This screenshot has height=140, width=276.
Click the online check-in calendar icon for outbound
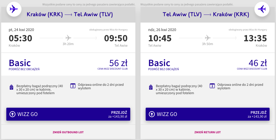pos(73,86)
